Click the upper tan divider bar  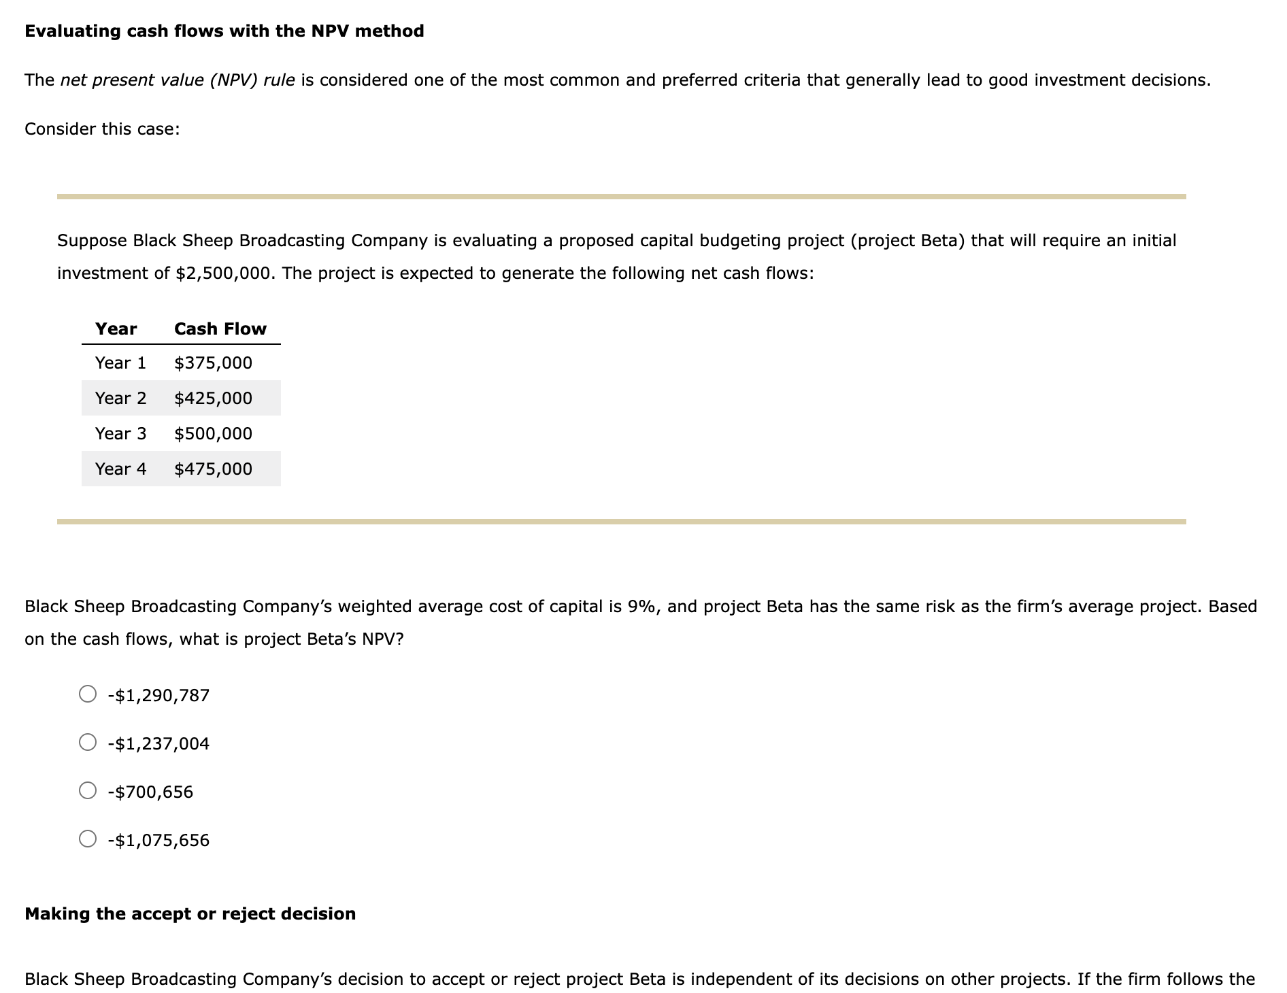tap(622, 195)
